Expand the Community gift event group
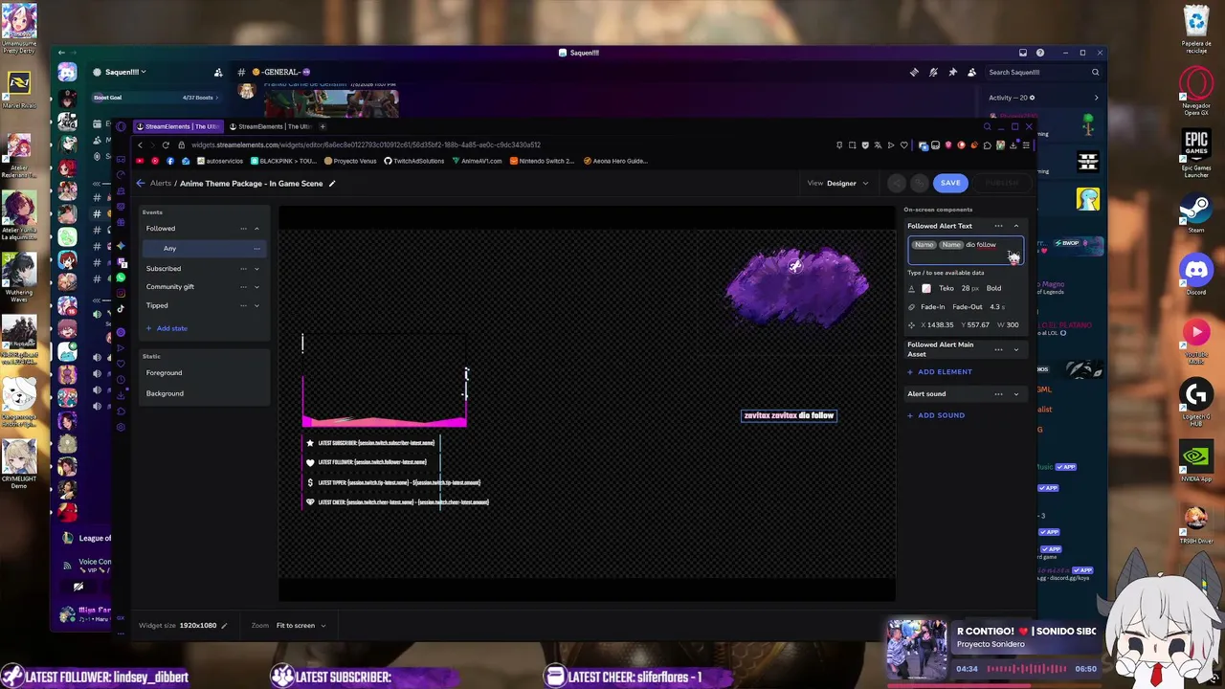 point(256,287)
